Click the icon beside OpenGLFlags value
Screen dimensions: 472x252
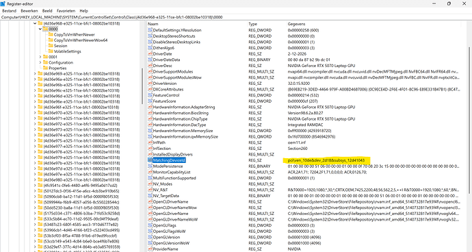[x=150, y=225]
